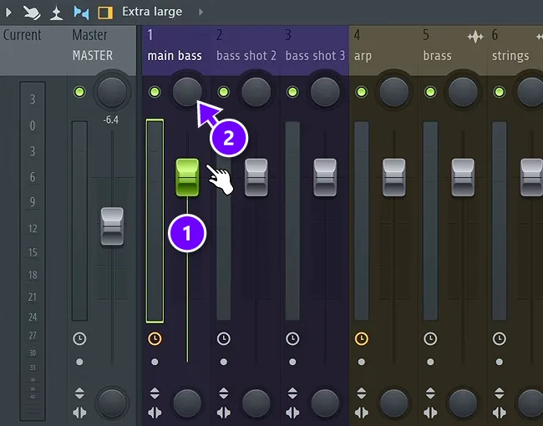Viewport: 543px width, 426px height.
Task: Mute the Master track with green LED
Action: (79, 92)
